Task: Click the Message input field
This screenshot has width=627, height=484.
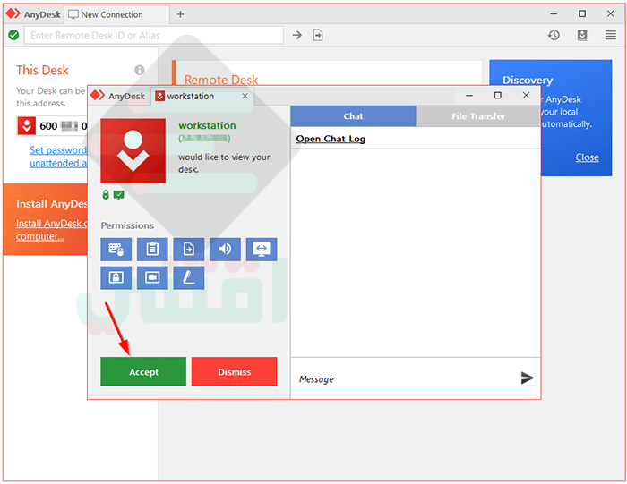Action: [x=404, y=379]
